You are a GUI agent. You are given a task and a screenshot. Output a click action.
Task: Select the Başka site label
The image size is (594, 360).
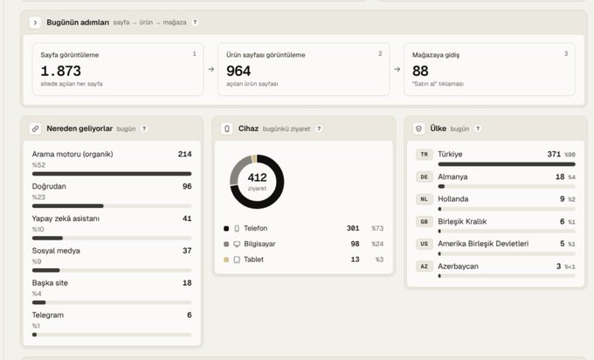click(x=50, y=283)
